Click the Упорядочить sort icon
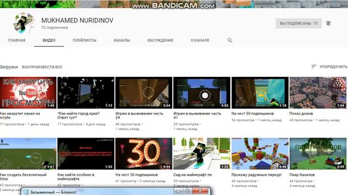Viewport: 348px width, 195px height. pos(314,67)
